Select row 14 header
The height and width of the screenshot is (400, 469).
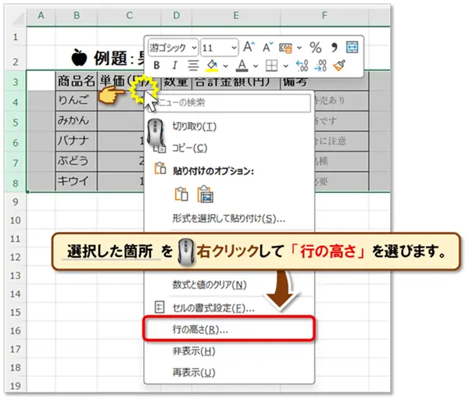(16, 295)
